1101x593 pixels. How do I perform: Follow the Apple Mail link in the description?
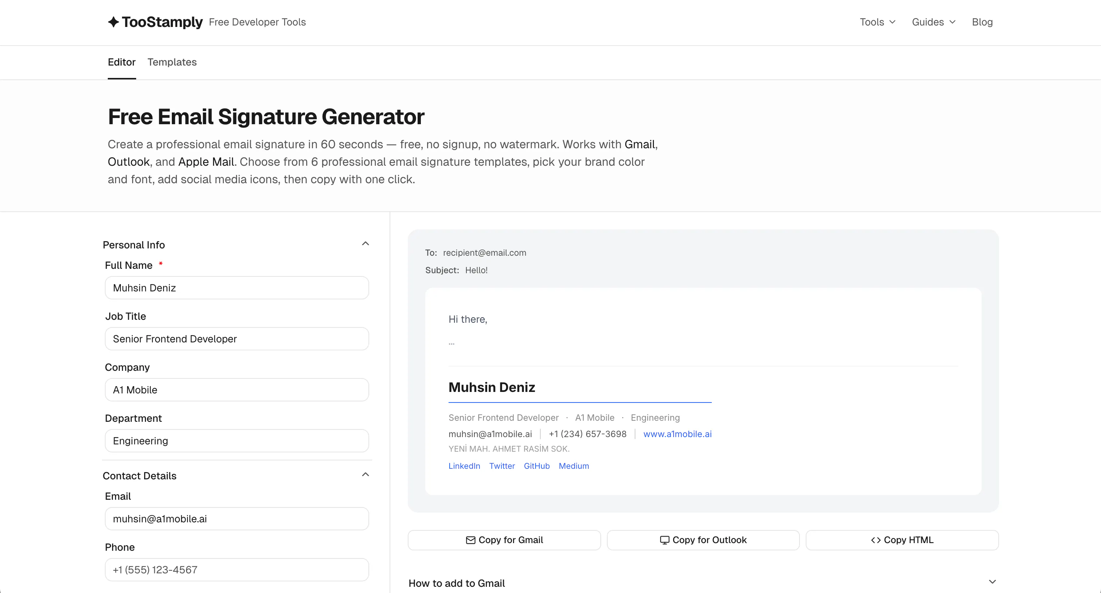tap(206, 162)
